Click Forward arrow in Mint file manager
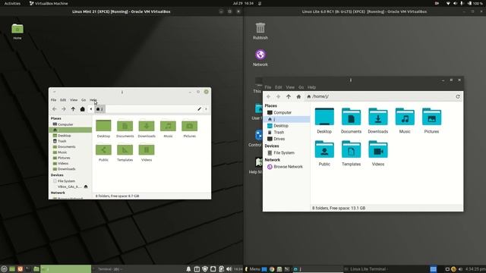Image resolution: width=486 pixels, height=273 pixels. tap(64, 109)
